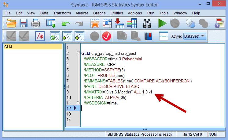The image size is (228, 140).
Task: Click the /WSFACTOR=time 3 Polynomial line
Action: click(x=113, y=59)
